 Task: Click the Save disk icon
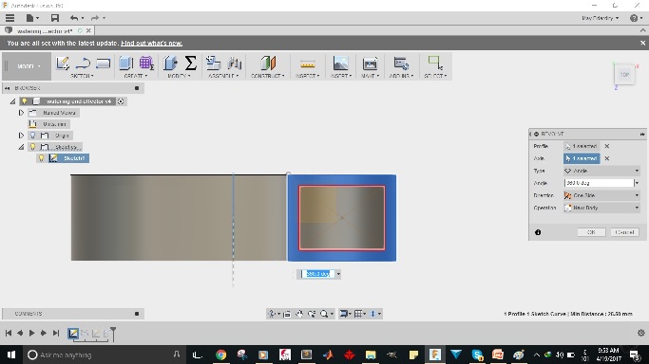point(54,18)
